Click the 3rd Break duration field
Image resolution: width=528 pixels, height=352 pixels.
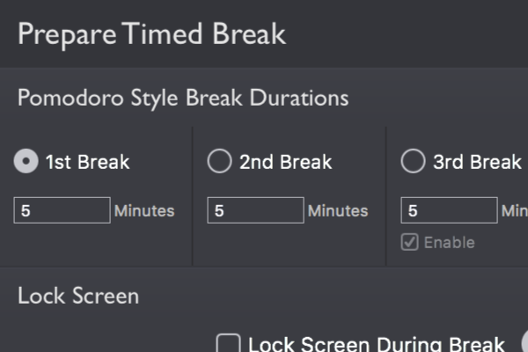point(449,210)
